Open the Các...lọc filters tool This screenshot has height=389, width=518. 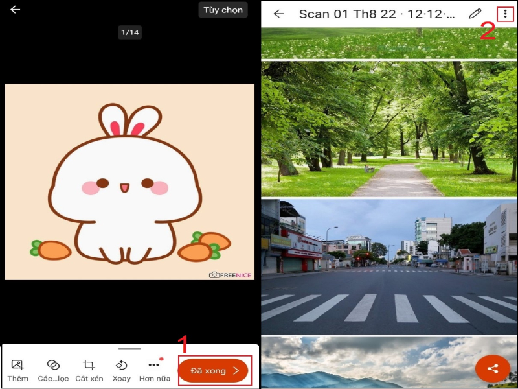click(53, 370)
